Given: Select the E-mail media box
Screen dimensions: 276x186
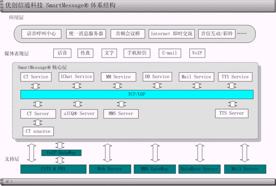Looking at the screenshot, I should click(170, 53).
